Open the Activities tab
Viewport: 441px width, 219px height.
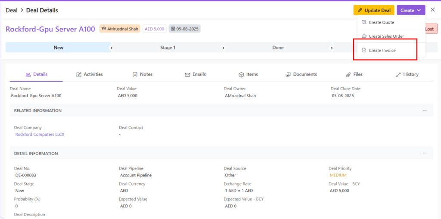click(90, 74)
